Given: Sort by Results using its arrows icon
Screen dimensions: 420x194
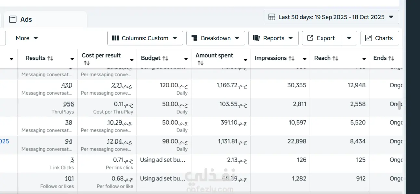Looking at the screenshot, I should (50, 58).
